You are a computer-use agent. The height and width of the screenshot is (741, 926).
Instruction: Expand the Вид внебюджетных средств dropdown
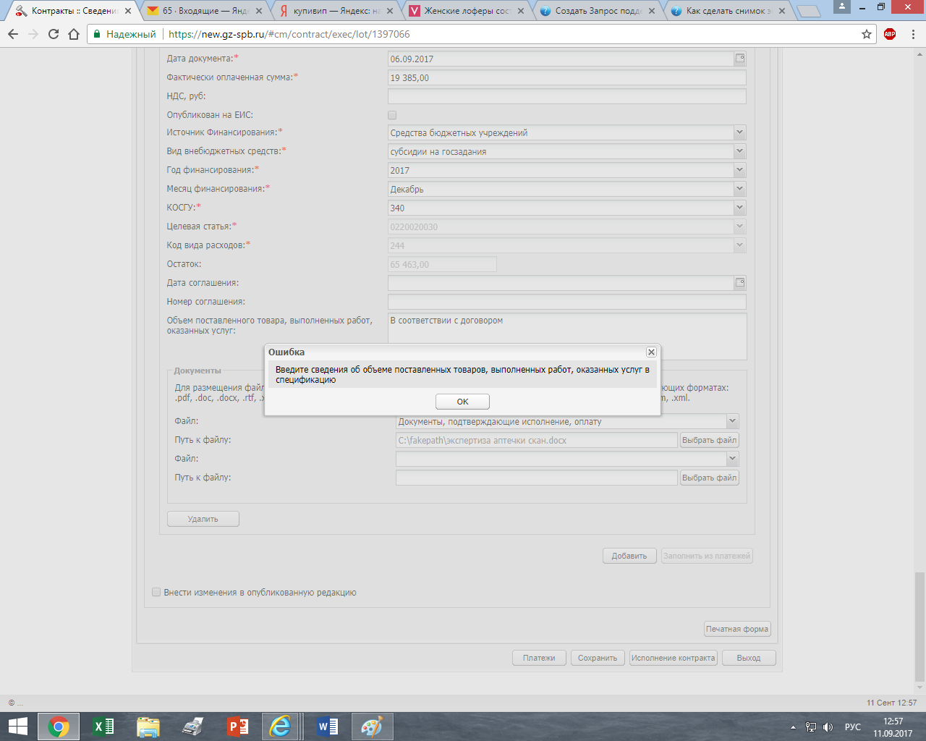(739, 151)
